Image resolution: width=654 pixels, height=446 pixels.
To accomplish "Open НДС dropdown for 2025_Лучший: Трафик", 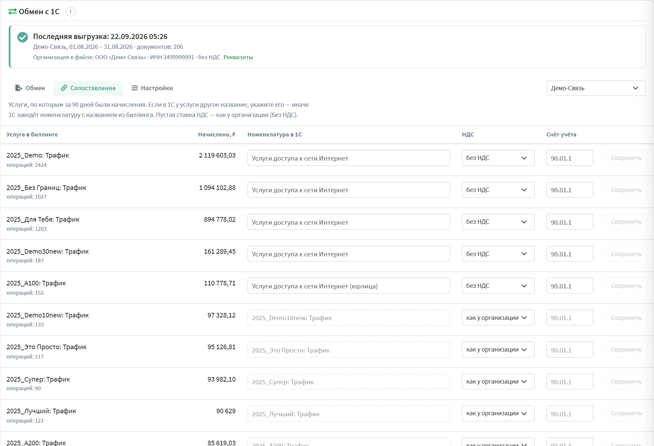I will [498, 414].
